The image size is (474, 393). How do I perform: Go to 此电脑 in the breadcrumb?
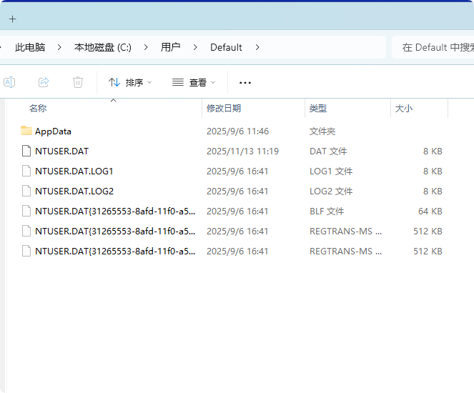tap(30, 47)
